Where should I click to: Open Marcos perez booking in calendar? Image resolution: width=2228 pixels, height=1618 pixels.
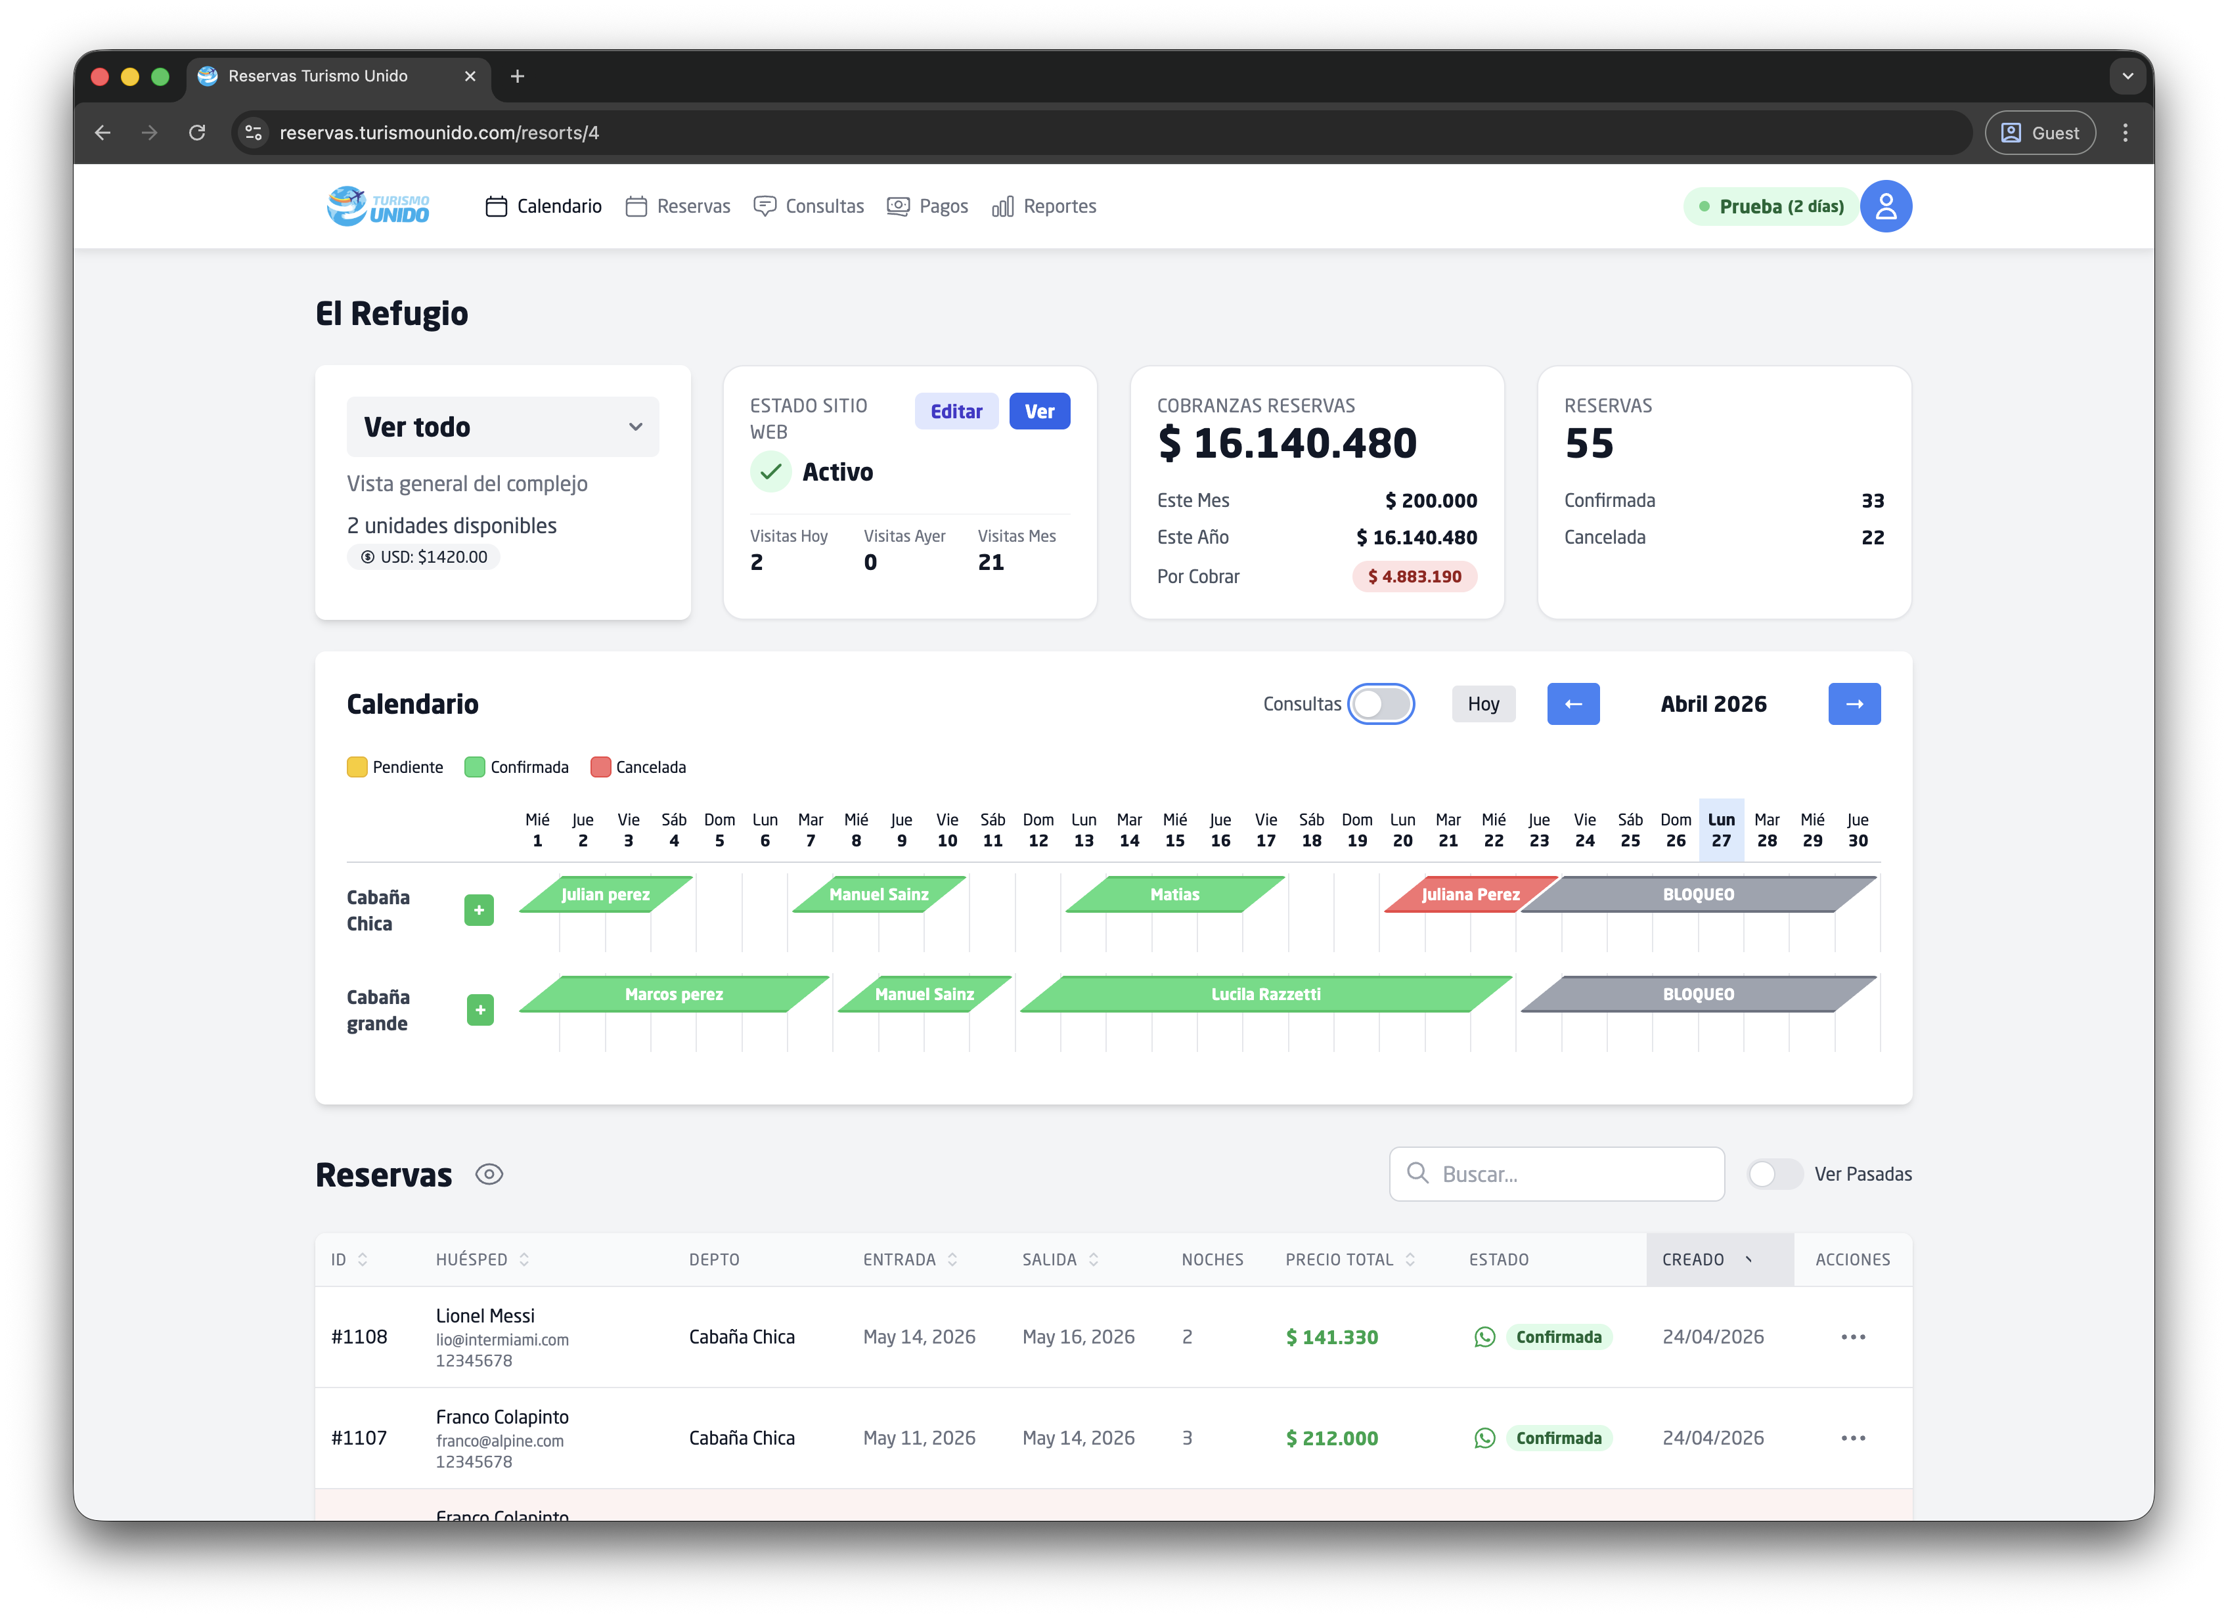pos(674,995)
